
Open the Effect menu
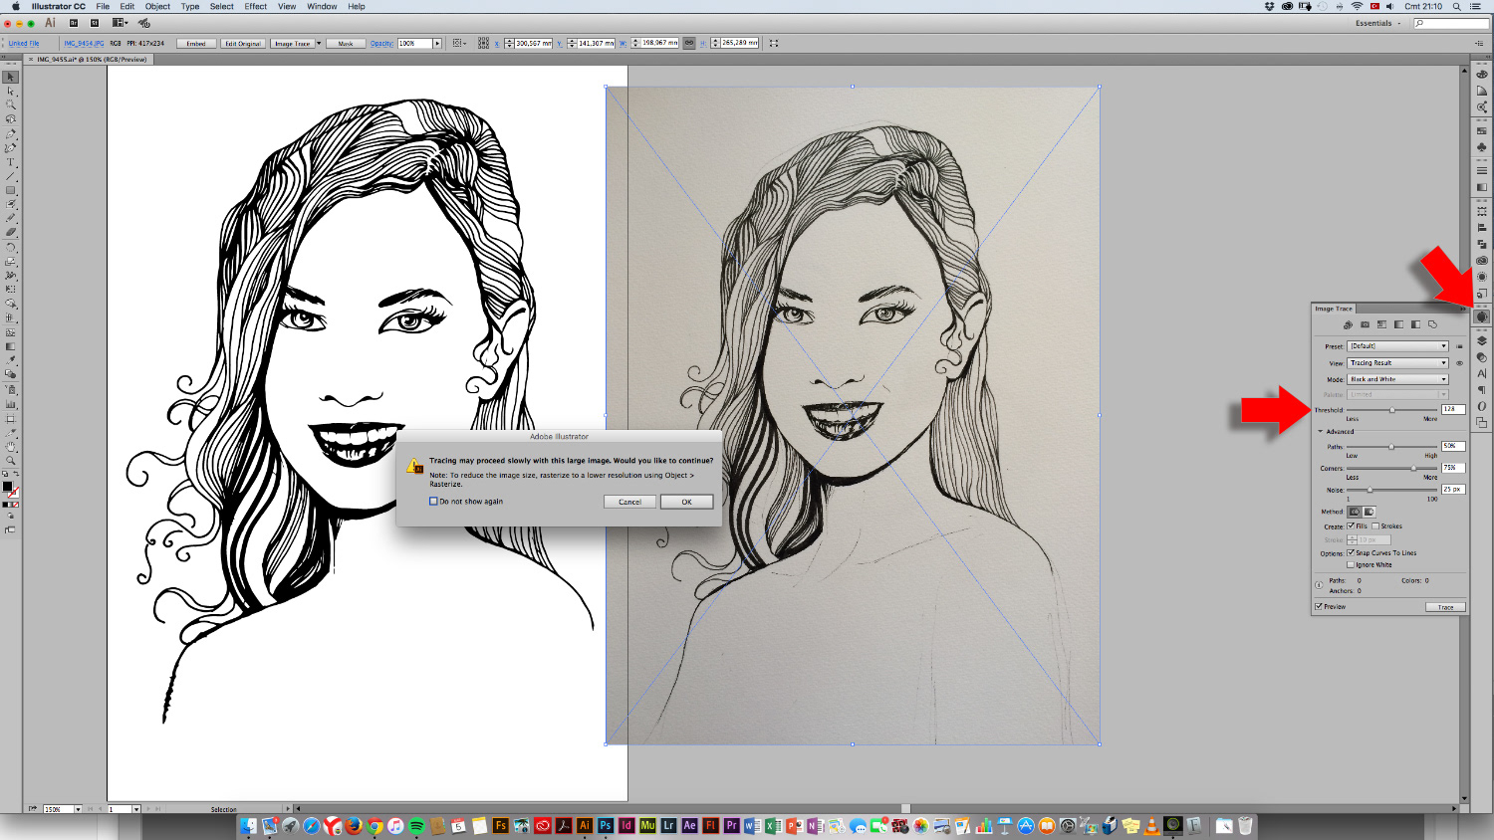255,6
